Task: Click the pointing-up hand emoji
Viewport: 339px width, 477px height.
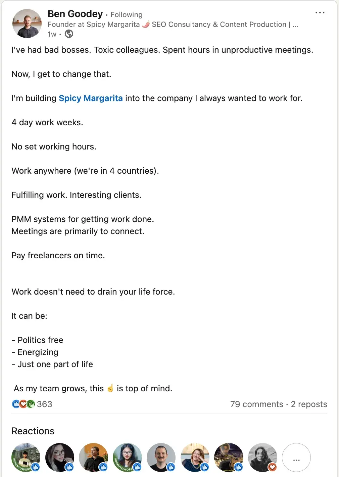Action: pyautogui.click(x=110, y=389)
